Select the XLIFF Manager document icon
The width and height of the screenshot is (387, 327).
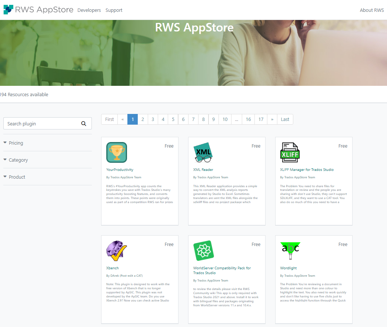[x=290, y=152]
